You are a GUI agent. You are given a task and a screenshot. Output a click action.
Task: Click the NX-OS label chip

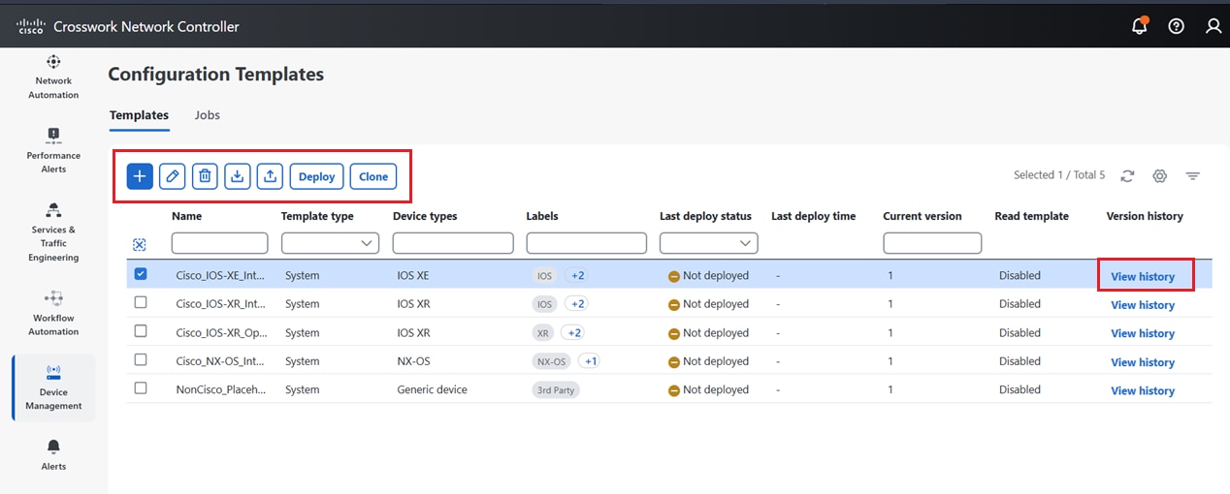click(x=552, y=361)
